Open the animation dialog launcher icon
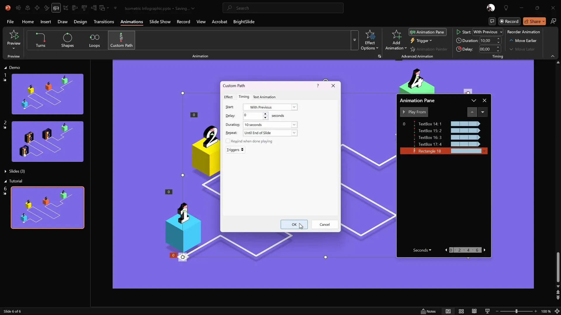 (x=379, y=56)
